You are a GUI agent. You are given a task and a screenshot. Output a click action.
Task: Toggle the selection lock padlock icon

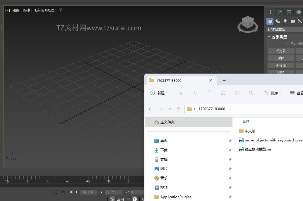(x=63, y=192)
